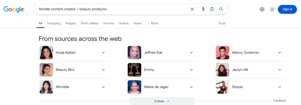Select the name Emmy

[x=149, y=70]
